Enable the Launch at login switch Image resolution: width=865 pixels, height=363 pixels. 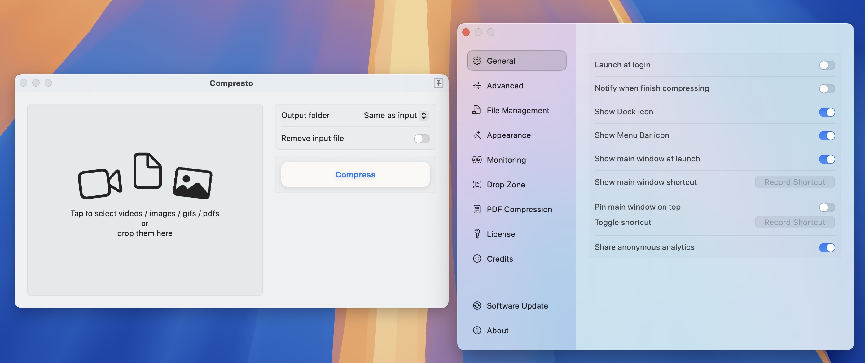(x=827, y=65)
